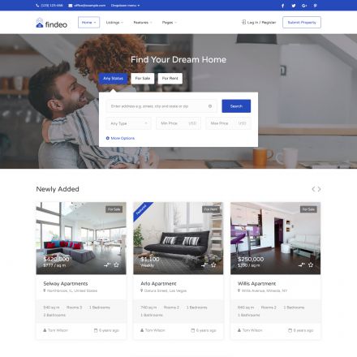
Task: Click the Willis Apartment title
Action: [x=256, y=283]
